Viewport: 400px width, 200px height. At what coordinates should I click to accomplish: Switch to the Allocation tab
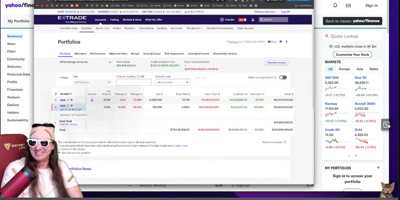[80, 54]
